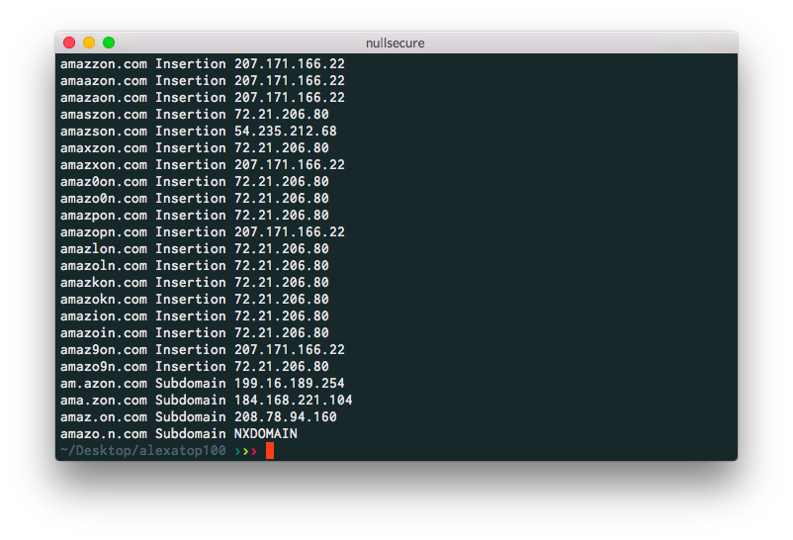Click the amaz0on.com domain text
The image size is (793, 540).
(103, 181)
